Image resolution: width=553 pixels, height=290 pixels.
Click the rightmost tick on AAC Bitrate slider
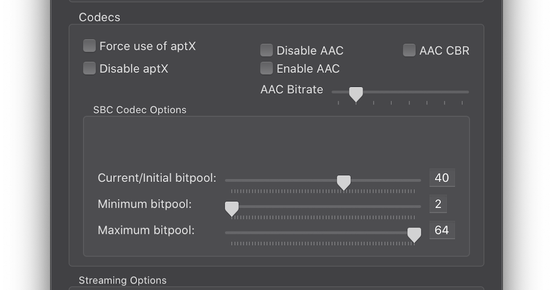coord(463,103)
